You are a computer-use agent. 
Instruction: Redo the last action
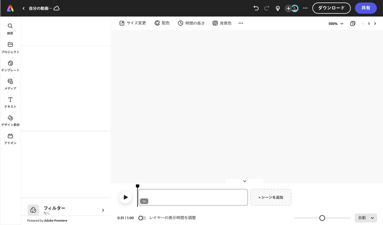[267, 8]
